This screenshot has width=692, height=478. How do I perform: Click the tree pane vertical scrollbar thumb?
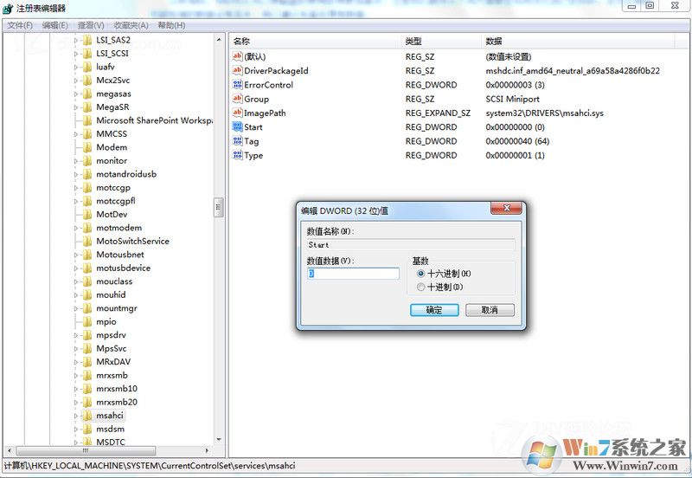click(219, 207)
